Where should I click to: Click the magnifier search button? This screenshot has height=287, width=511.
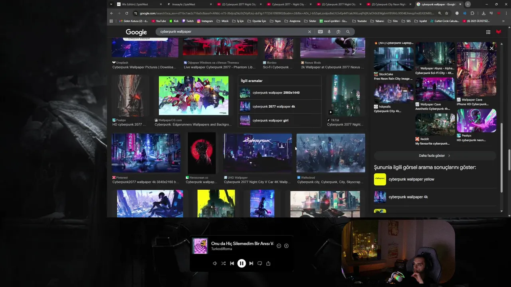(x=348, y=31)
